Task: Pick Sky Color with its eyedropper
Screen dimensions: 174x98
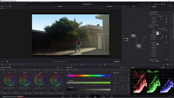Action: point(160,32)
